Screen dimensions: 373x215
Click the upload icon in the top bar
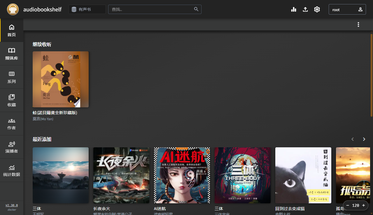pyautogui.click(x=305, y=9)
